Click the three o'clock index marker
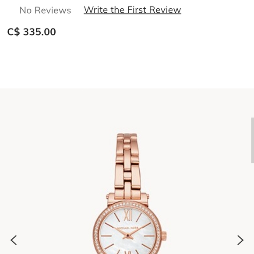 (149, 236)
